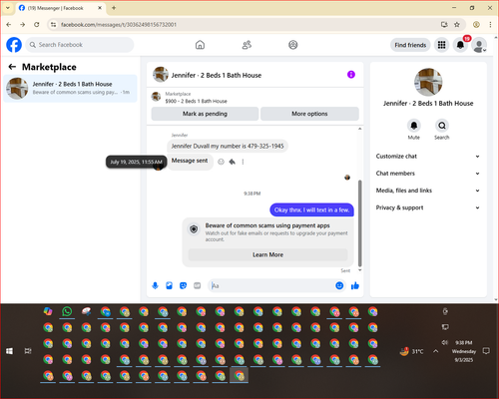Image resolution: width=499 pixels, height=399 pixels.
Task: Expand the Privacy & support section
Action: [428, 207]
